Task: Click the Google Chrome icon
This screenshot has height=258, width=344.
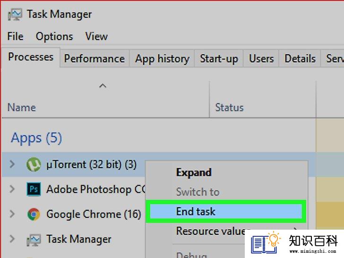Action: (34, 214)
